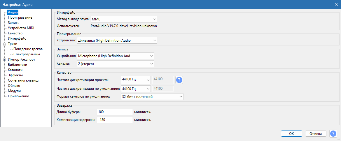Screen dimensions: 341x141
Task: Click the Отмена button
Action: click(316, 134)
